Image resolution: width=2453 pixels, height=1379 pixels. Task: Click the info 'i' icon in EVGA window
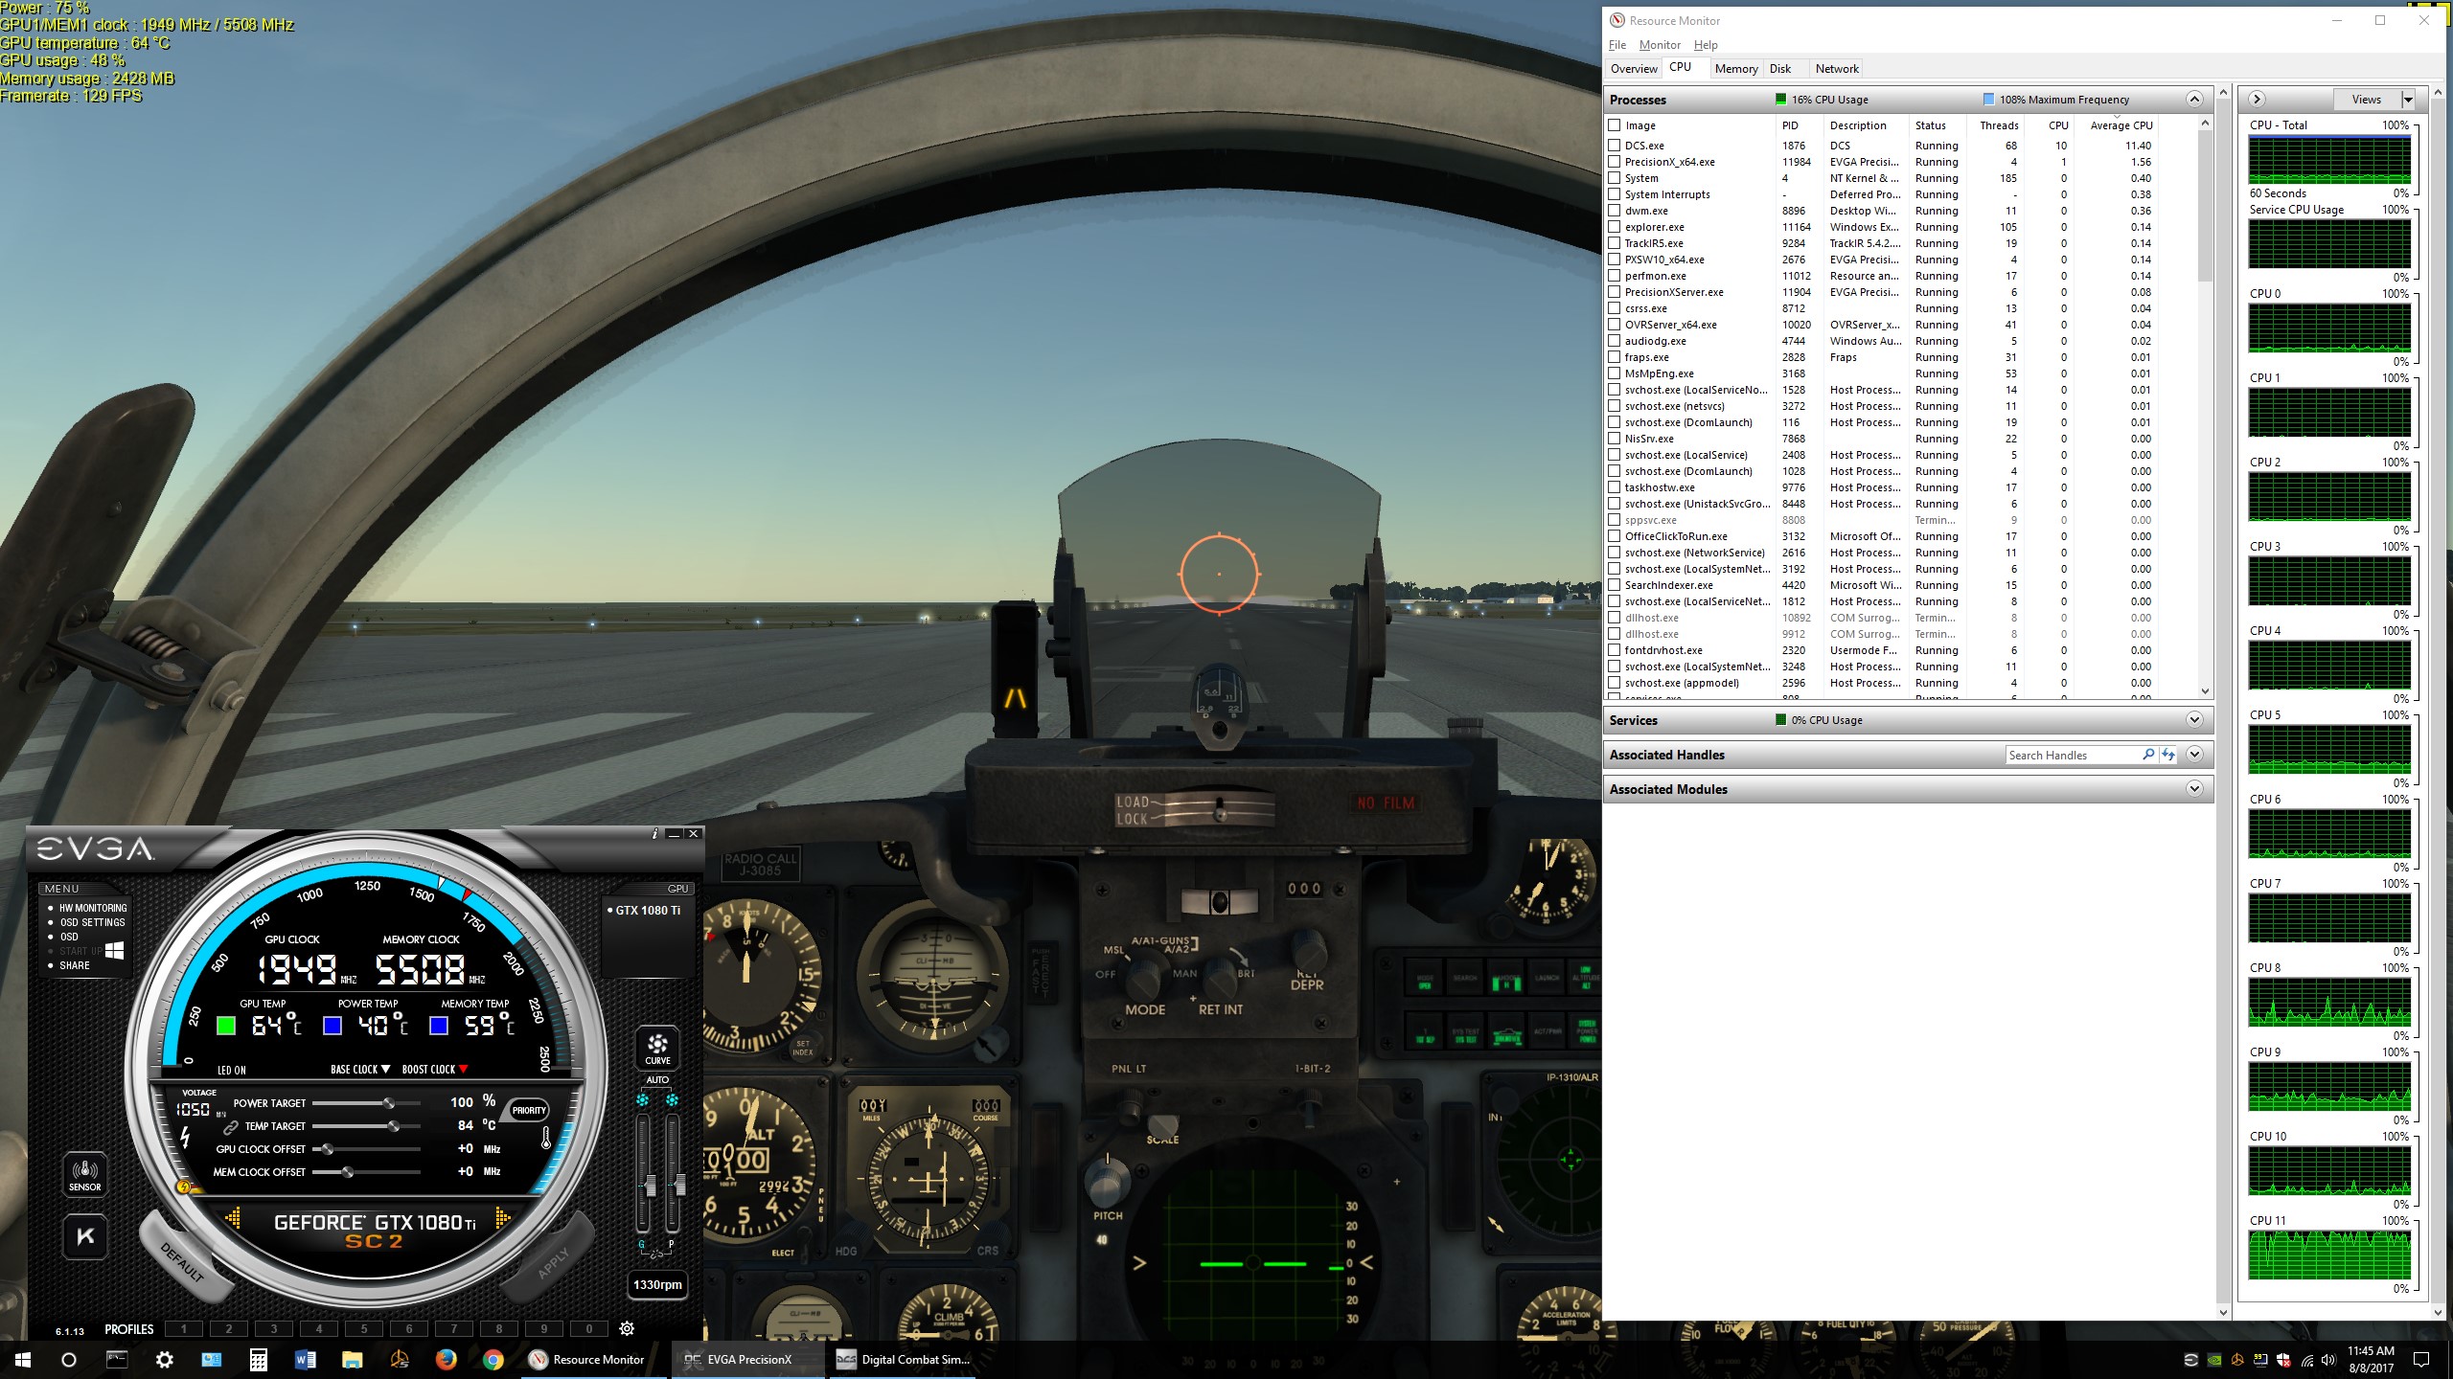click(655, 833)
